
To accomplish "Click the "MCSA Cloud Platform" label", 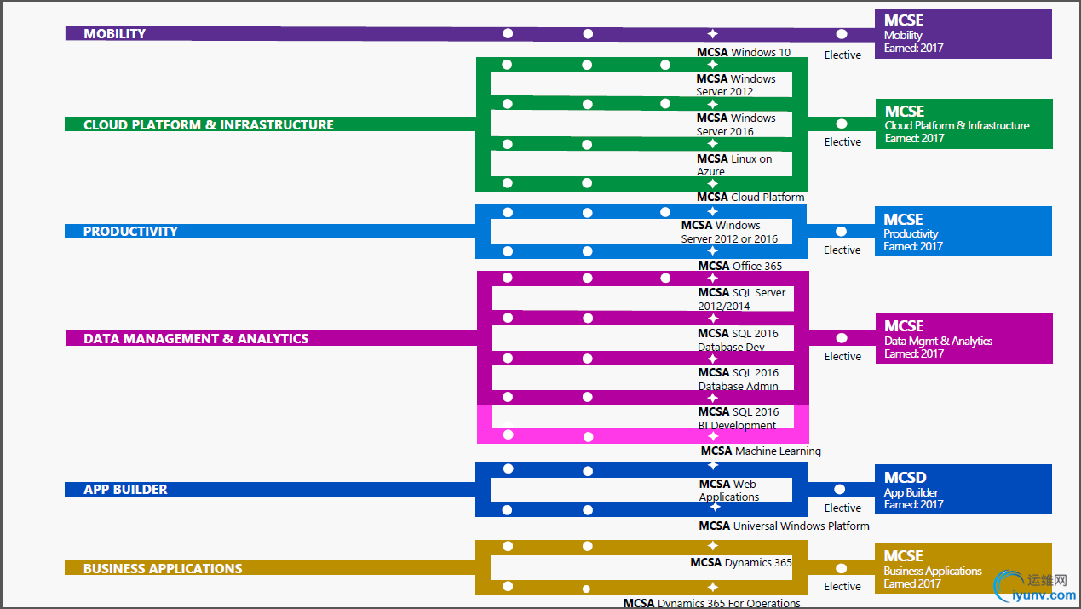I will point(750,198).
